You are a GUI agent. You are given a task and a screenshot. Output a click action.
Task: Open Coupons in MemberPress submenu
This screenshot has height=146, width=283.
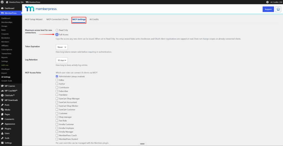point(5,34)
